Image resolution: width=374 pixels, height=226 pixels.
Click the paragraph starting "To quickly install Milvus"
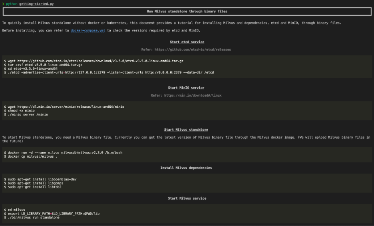(x=172, y=23)
